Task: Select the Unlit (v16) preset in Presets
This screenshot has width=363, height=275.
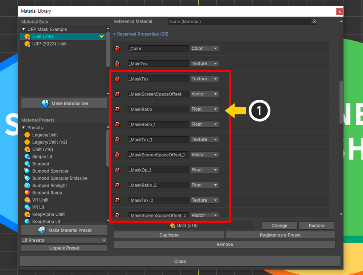Action: [x=42, y=149]
